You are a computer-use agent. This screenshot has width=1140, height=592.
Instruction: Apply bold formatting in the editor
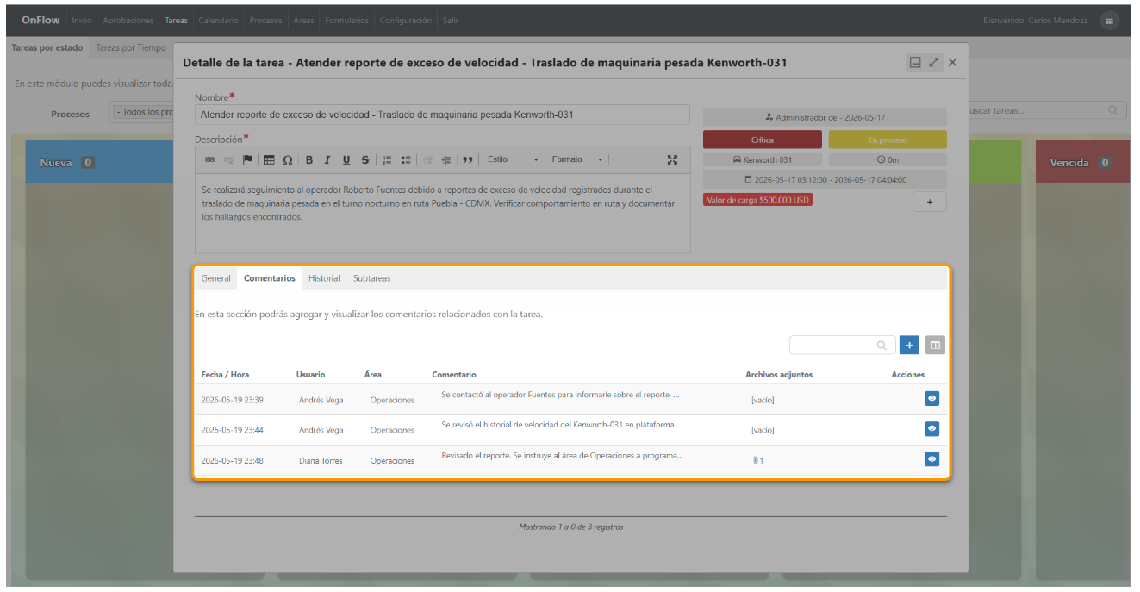[x=308, y=159]
